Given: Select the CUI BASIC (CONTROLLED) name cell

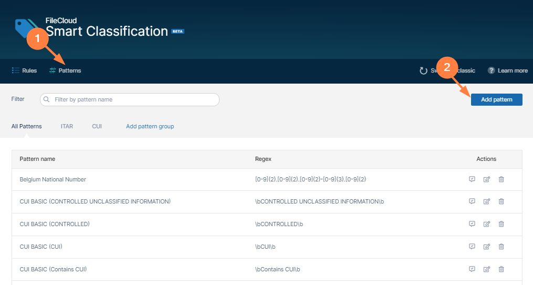Looking at the screenshot, I should (55, 224).
